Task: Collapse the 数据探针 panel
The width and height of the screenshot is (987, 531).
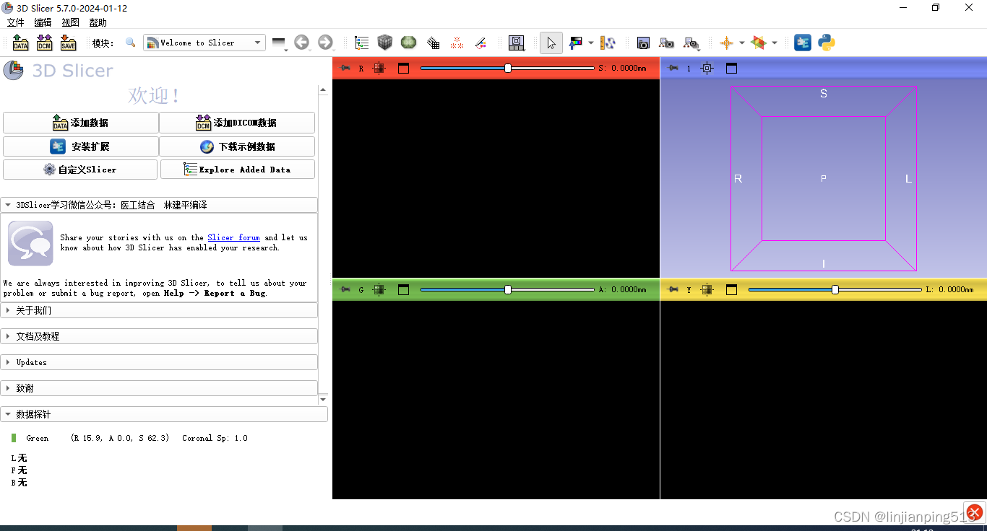Action: (x=164, y=413)
